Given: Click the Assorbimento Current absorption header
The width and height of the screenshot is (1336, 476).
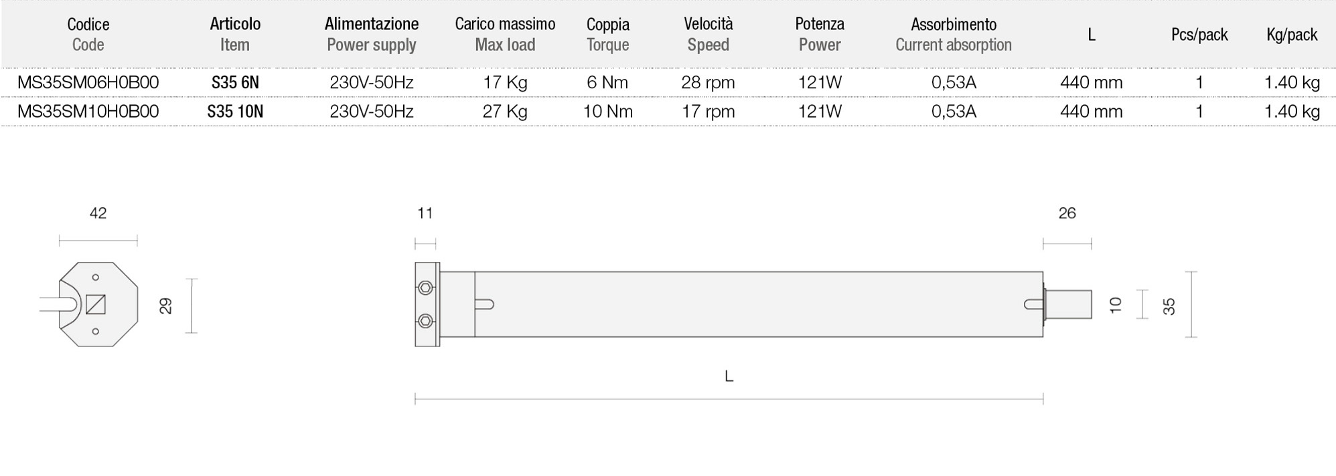Looking at the screenshot, I should (954, 34).
